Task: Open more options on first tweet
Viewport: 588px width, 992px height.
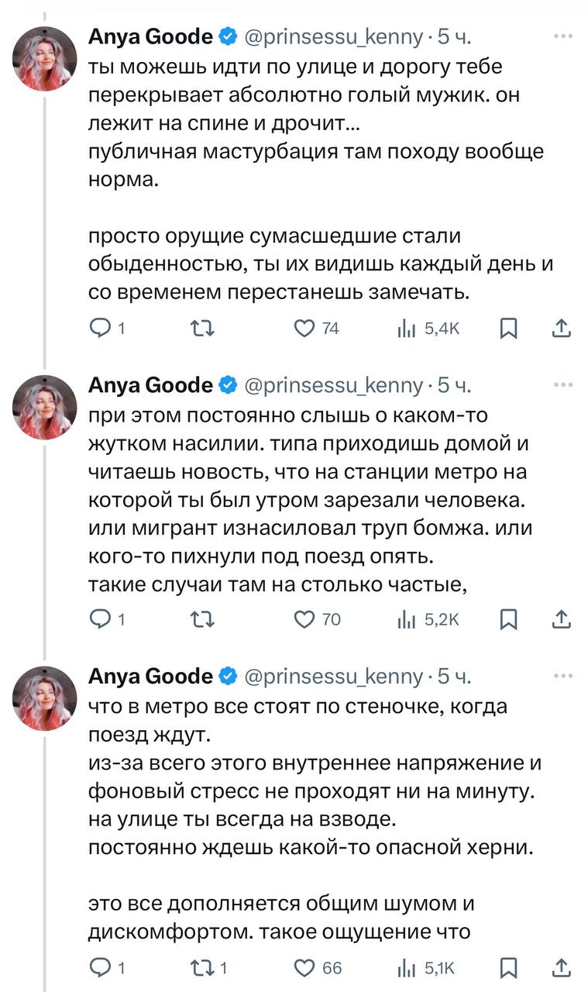Action: point(563,36)
